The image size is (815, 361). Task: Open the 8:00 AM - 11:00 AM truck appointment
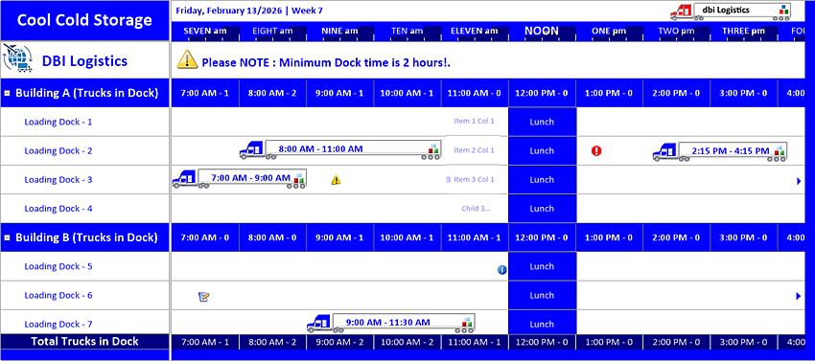(x=340, y=149)
